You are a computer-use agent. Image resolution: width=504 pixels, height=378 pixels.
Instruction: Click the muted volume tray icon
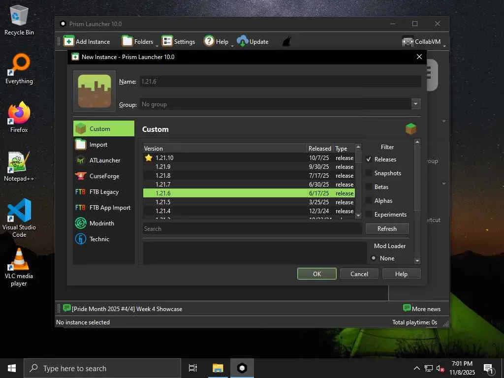pos(440,368)
